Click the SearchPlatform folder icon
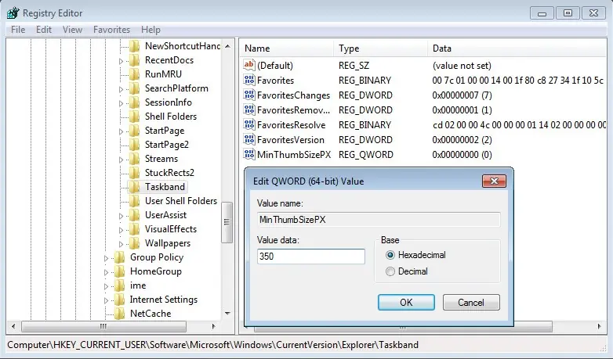 pyautogui.click(x=135, y=88)
